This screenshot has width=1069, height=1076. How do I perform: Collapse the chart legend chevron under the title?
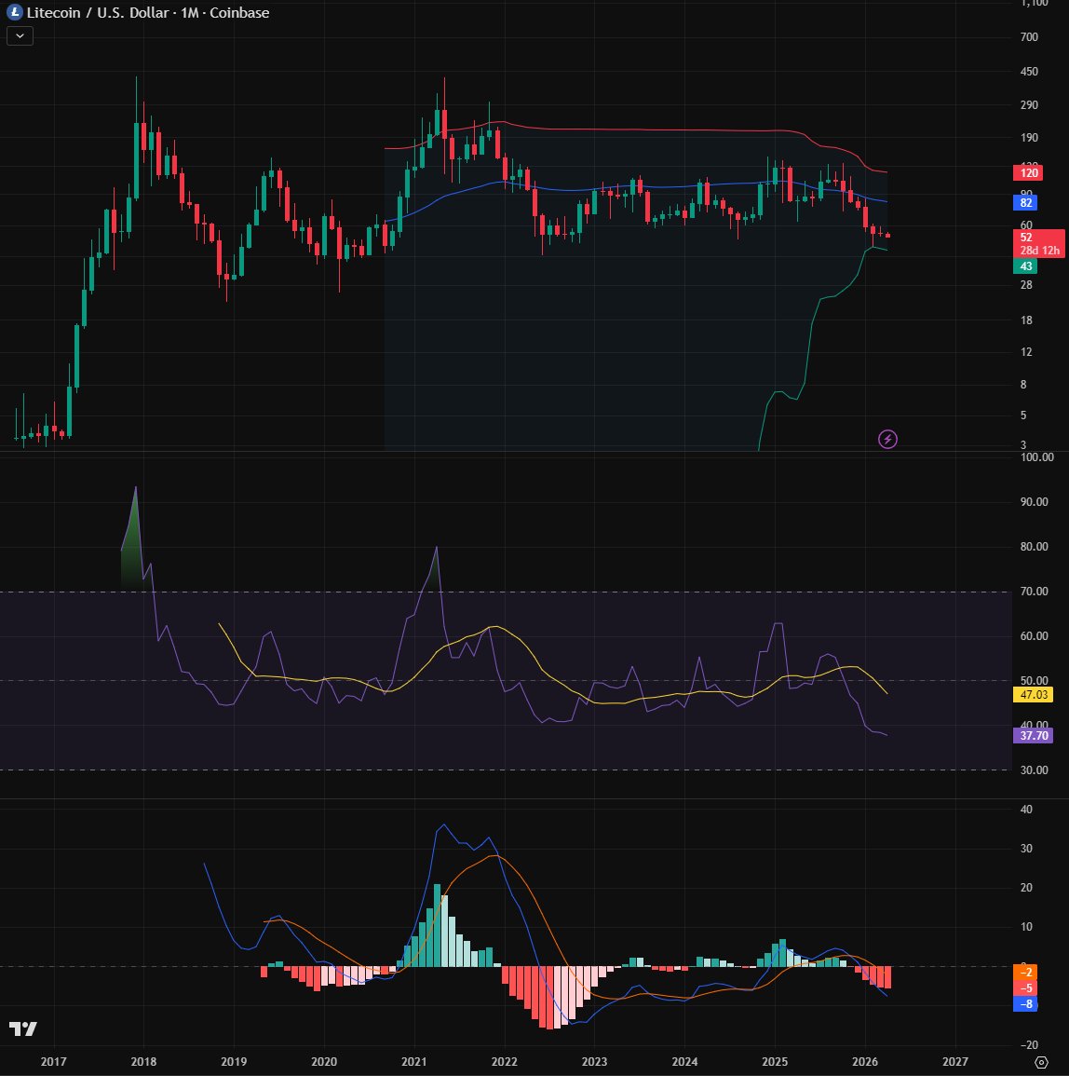[20, 35]
